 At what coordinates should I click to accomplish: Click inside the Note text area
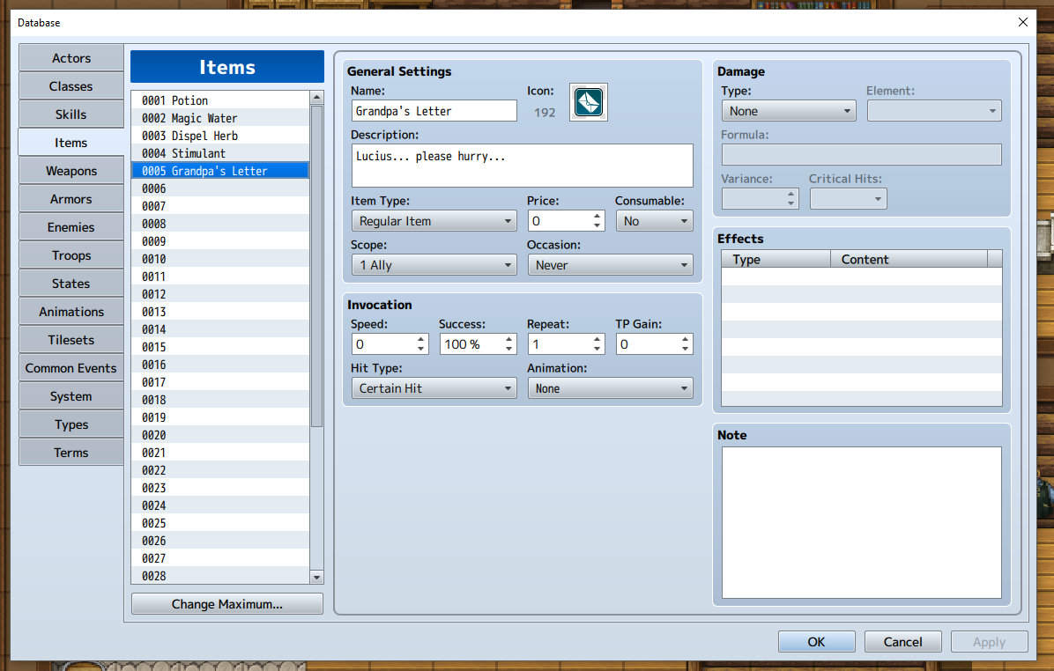coord(861,522)
